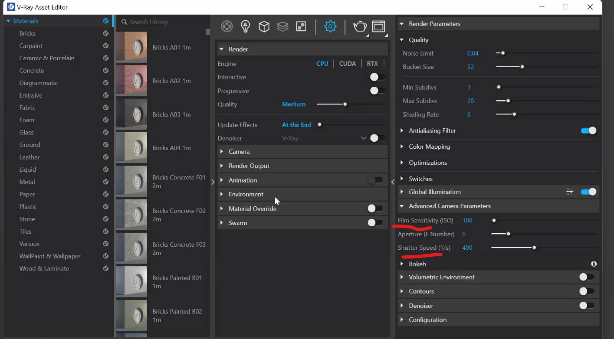Image resolution: width=614 pixels, height=339 pixels.
Task: Start render with teapot icon
Action: click(360, 27)
